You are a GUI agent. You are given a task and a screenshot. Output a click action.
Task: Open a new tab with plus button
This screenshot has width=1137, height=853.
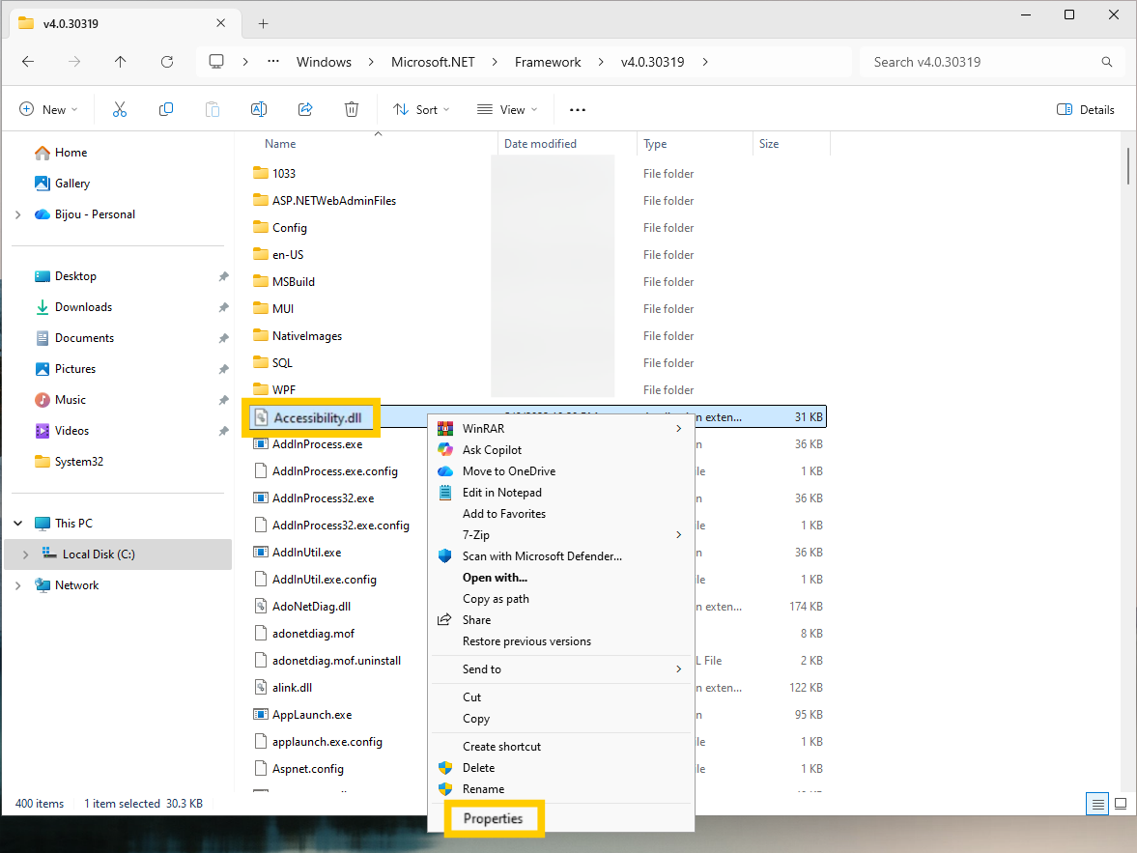[263, 24]
